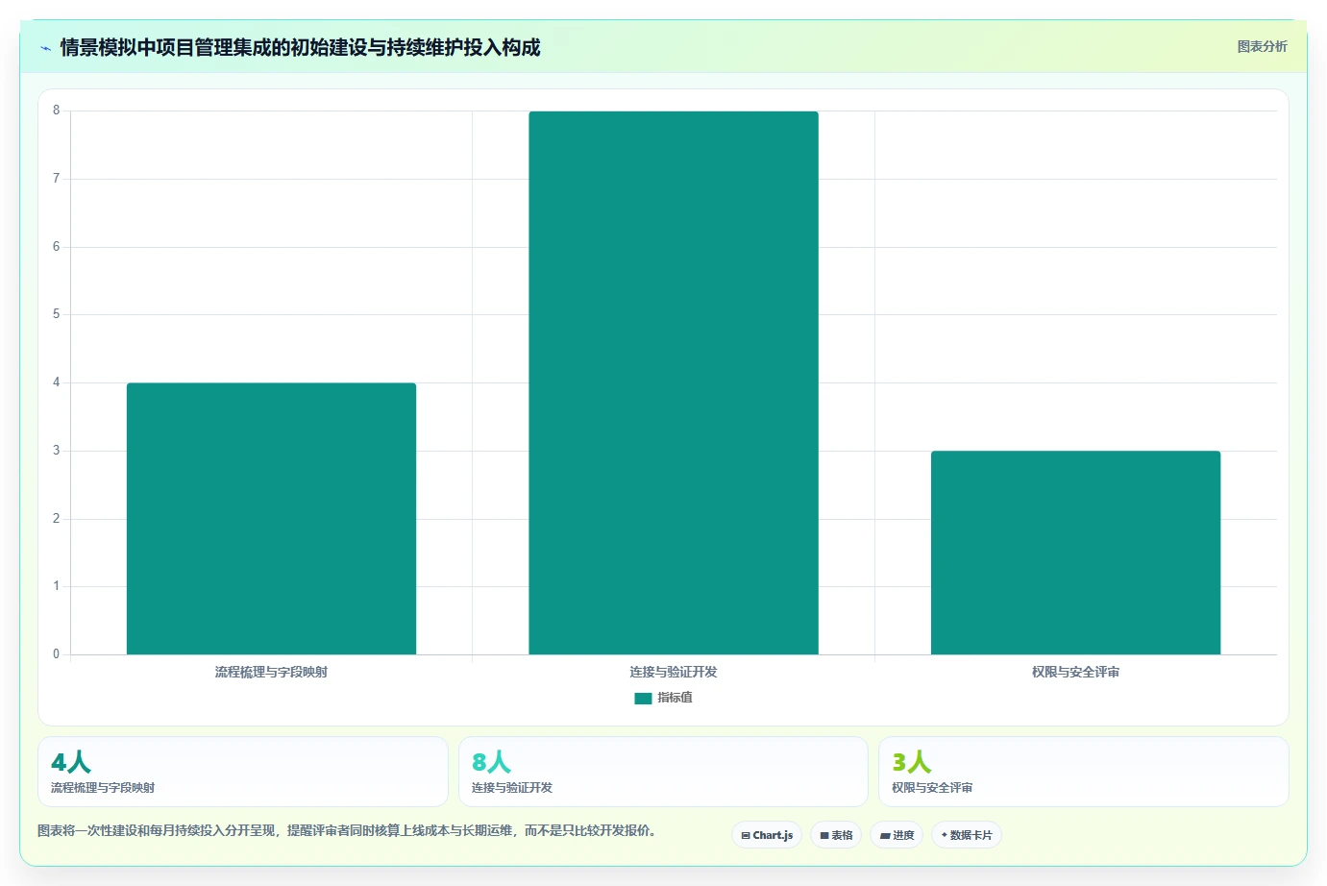Click the 连接与验证开发 x-axis label
This screenshot has width=1327, height=886.
[674, 672]
